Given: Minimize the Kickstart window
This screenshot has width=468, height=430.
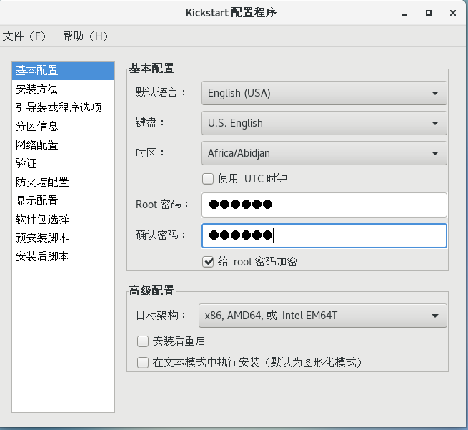Looking at the screenshot, I should click(x=404, y=13).
